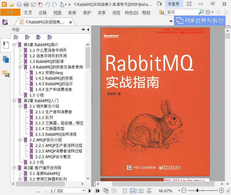Viewport: 231px width, 195px height.
Task: Click the fourth bookmark toolbar icon with green arrow
Action: pyautogui.click(x=50, y=37)
